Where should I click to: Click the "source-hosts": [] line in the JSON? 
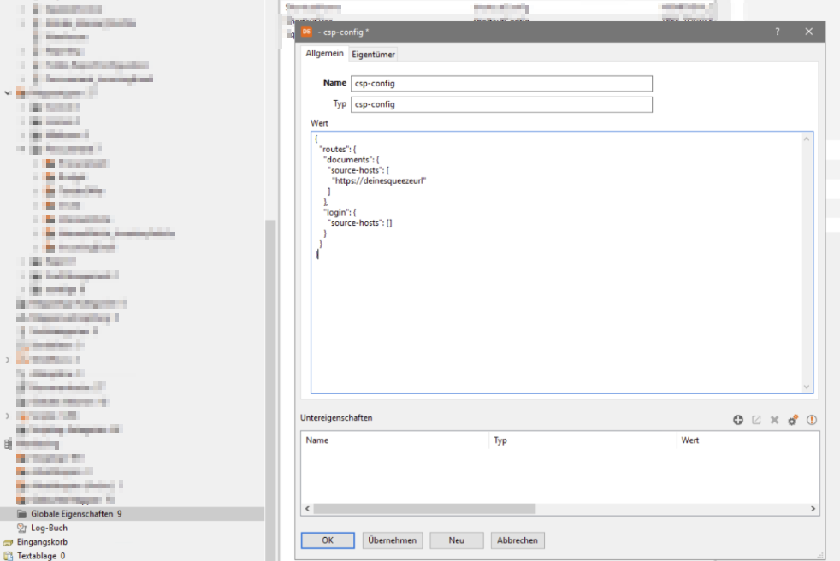pyautogui.click(x=360, y=223)
